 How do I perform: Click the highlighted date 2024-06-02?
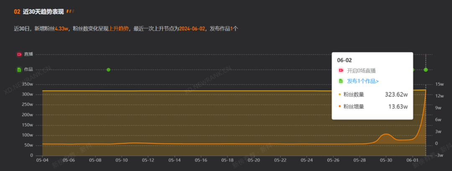[x=192, y=28]
